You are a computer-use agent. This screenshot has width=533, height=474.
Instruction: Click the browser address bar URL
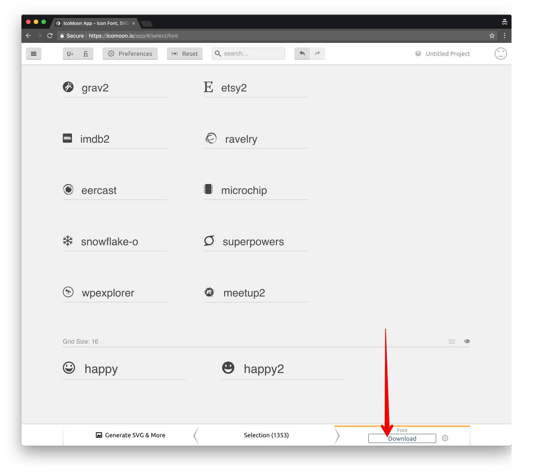(134, 36)
